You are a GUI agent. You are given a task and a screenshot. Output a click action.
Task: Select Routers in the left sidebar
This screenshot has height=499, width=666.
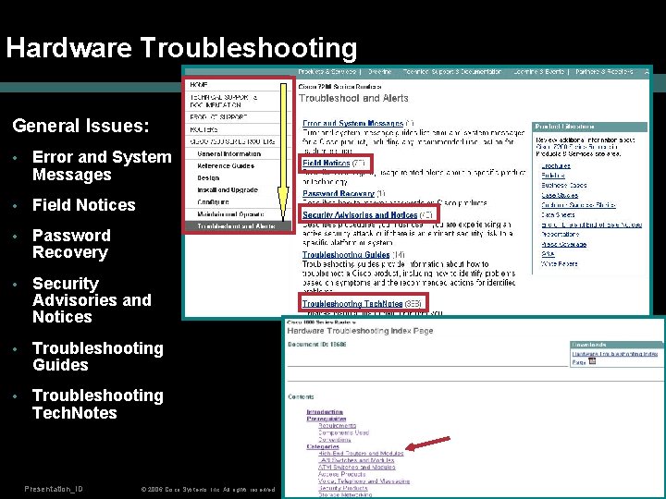203,129
